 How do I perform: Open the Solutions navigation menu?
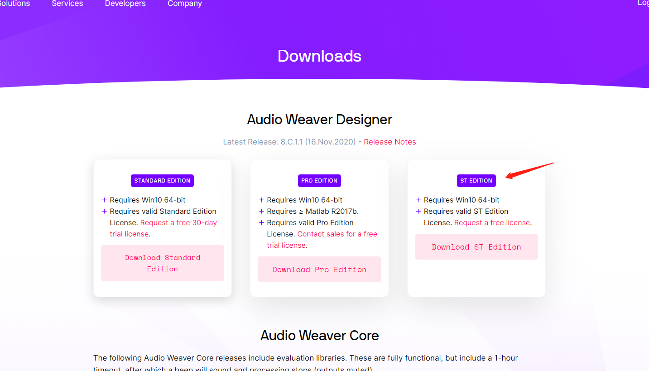[15, 4]
